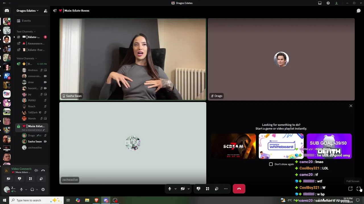364x204 pixels.
Task: Expand the Dragos Edates server menu
Action: 28,11
